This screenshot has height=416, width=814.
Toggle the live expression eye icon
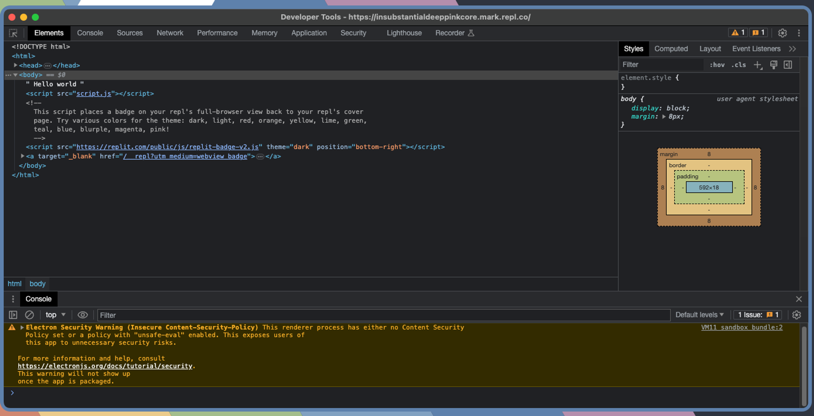click(x=83, y=315)
